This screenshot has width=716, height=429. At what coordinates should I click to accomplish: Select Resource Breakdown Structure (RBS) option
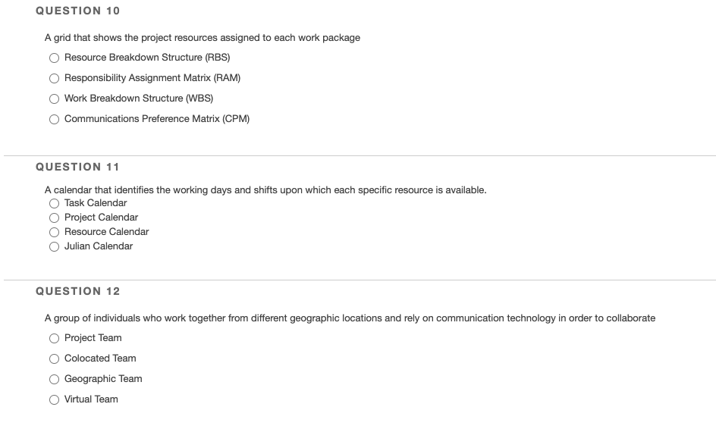55,58
